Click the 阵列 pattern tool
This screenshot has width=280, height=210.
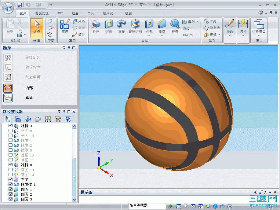pos(210,21)
